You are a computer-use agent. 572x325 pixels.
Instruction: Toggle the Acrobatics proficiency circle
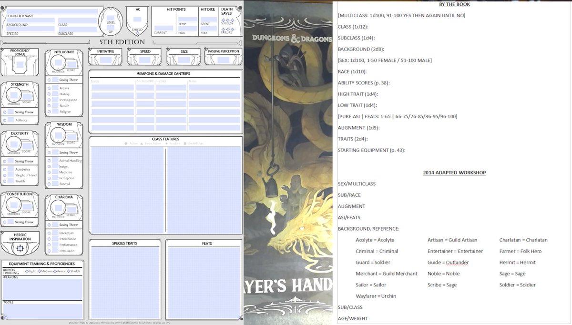click(x=5, y=169)
